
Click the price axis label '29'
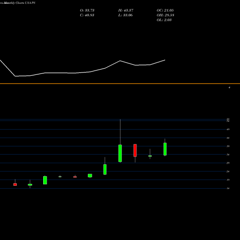click(228, 163)
